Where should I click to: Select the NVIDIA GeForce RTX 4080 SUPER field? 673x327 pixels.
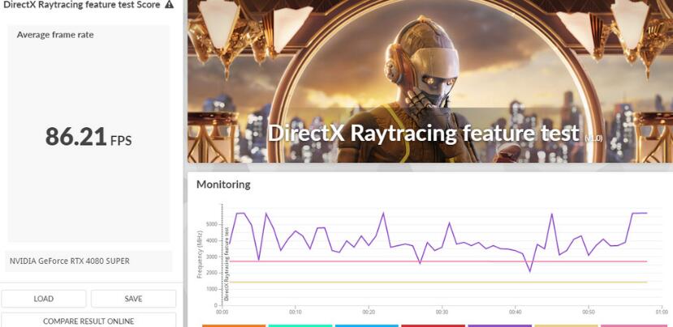click(x=88, y=261)
